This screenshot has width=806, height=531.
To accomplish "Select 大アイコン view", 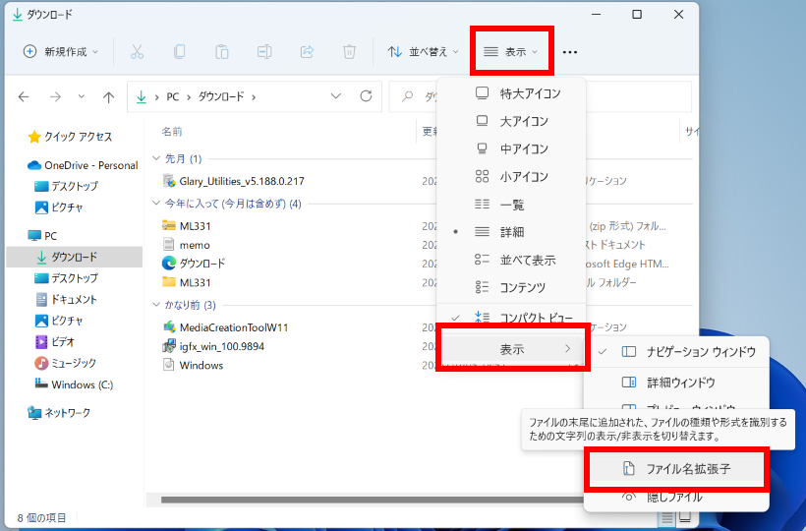I will point(511,121).
